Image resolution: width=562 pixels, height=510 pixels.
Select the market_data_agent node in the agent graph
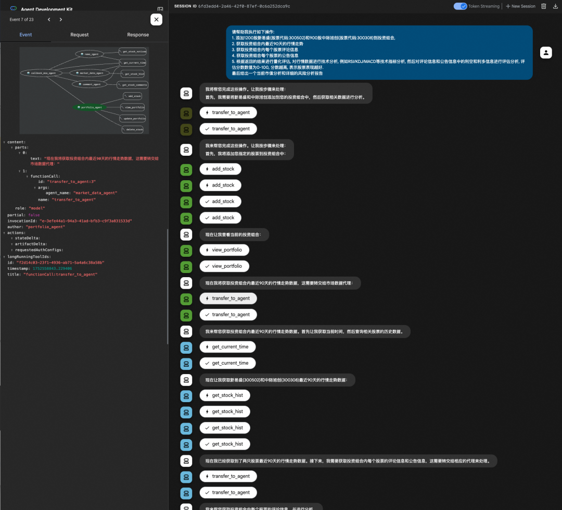click(x=90, y=73)
